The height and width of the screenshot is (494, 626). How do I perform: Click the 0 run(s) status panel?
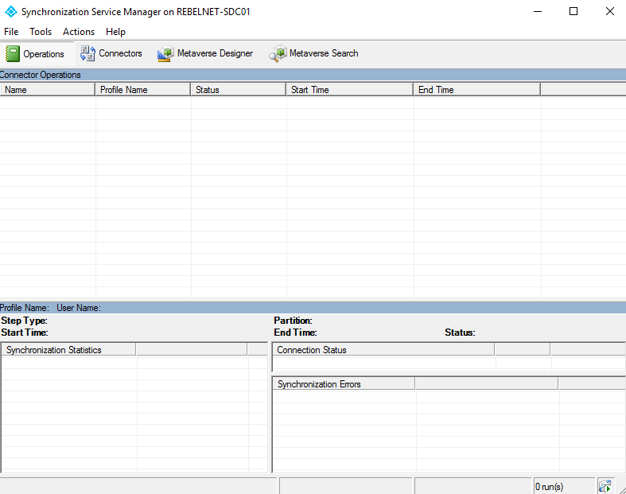click(564, 486)
